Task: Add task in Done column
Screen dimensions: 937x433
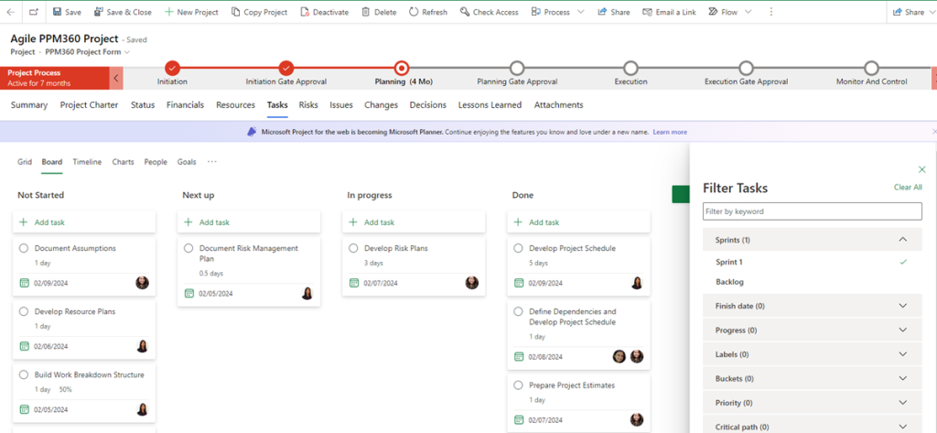Action: point(579,222)
